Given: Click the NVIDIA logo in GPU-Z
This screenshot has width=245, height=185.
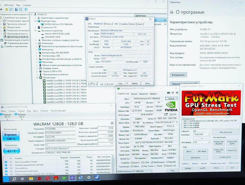Looking at the screenshot, I should point(171,107).
